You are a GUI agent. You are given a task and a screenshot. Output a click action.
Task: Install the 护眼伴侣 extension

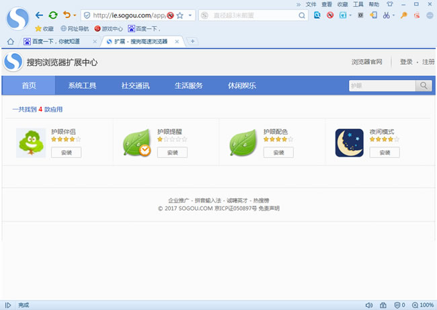[67, 153]
